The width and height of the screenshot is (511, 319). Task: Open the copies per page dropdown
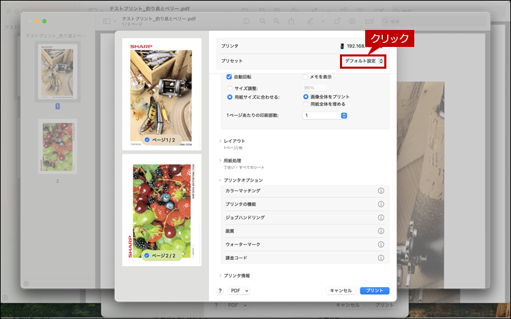(x=326, y=116)
